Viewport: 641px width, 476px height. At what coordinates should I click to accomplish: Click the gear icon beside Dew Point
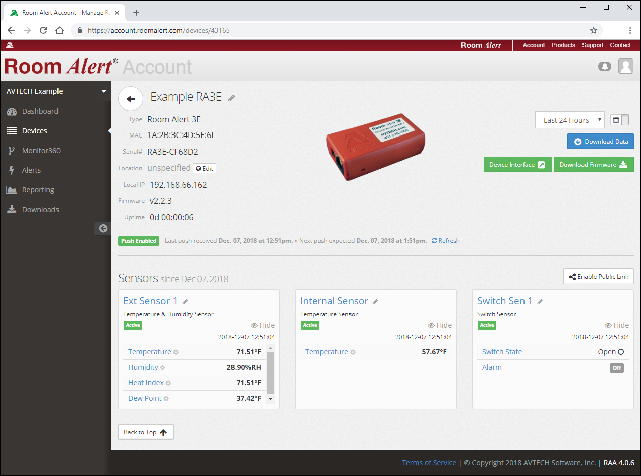[166, 399]
